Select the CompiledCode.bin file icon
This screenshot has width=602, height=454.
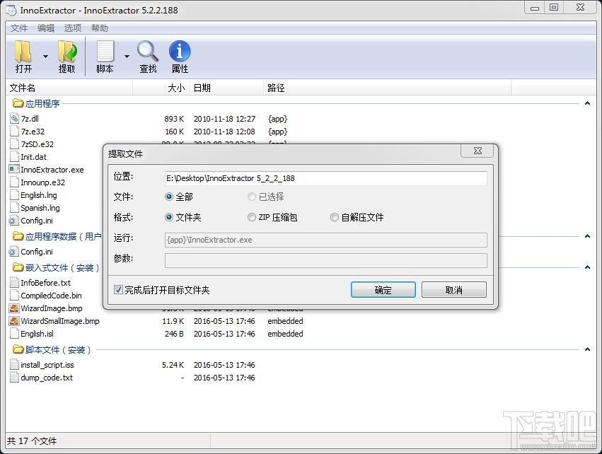14,295
